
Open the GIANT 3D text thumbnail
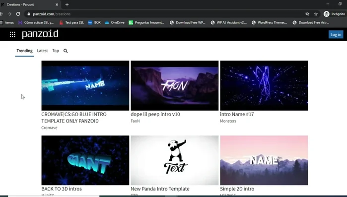coord(85,160)
